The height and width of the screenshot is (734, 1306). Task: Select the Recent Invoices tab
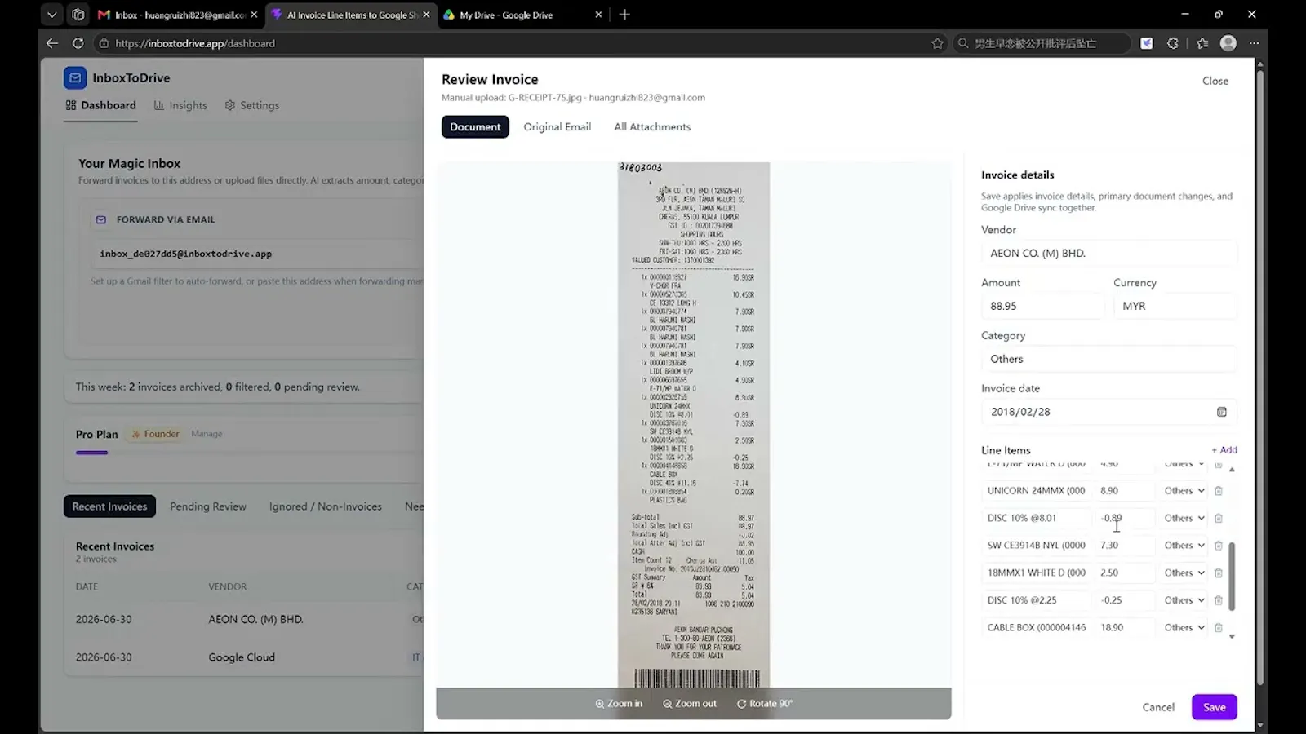[109, 506]
